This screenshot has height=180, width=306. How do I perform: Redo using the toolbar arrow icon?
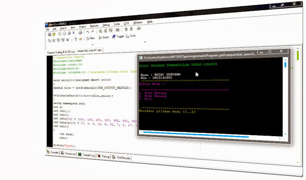pyautogui.click(x=92, y=32)
